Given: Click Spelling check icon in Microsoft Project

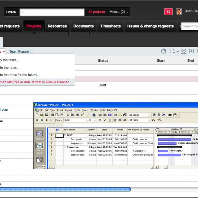Looking at the screenshot, I should click(62, 115).
